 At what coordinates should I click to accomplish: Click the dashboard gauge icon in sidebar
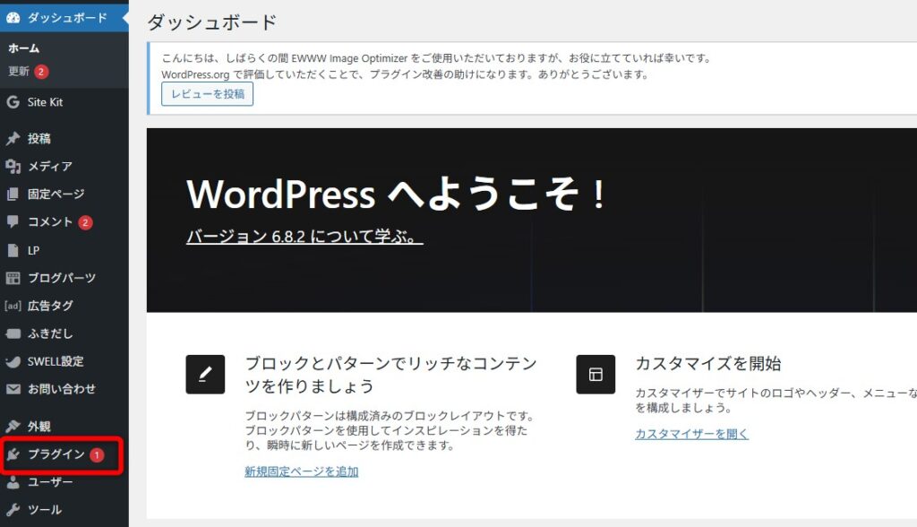pyautogui.click(x=13, y=18)
